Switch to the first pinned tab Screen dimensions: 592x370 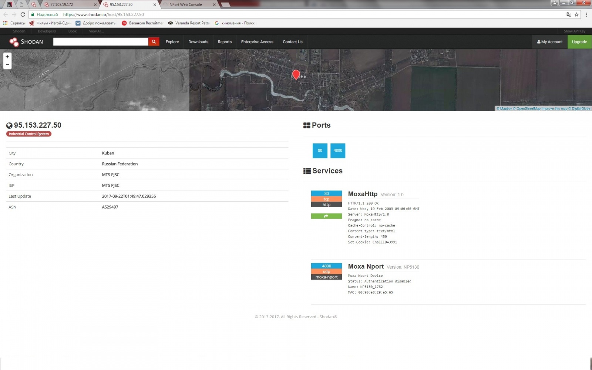click(x=10, y=5)
